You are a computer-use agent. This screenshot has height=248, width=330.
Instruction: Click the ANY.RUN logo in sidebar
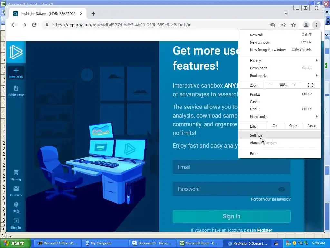16,52
